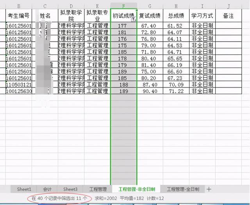Switch to the 会计 sheet tab

(47, 189)
